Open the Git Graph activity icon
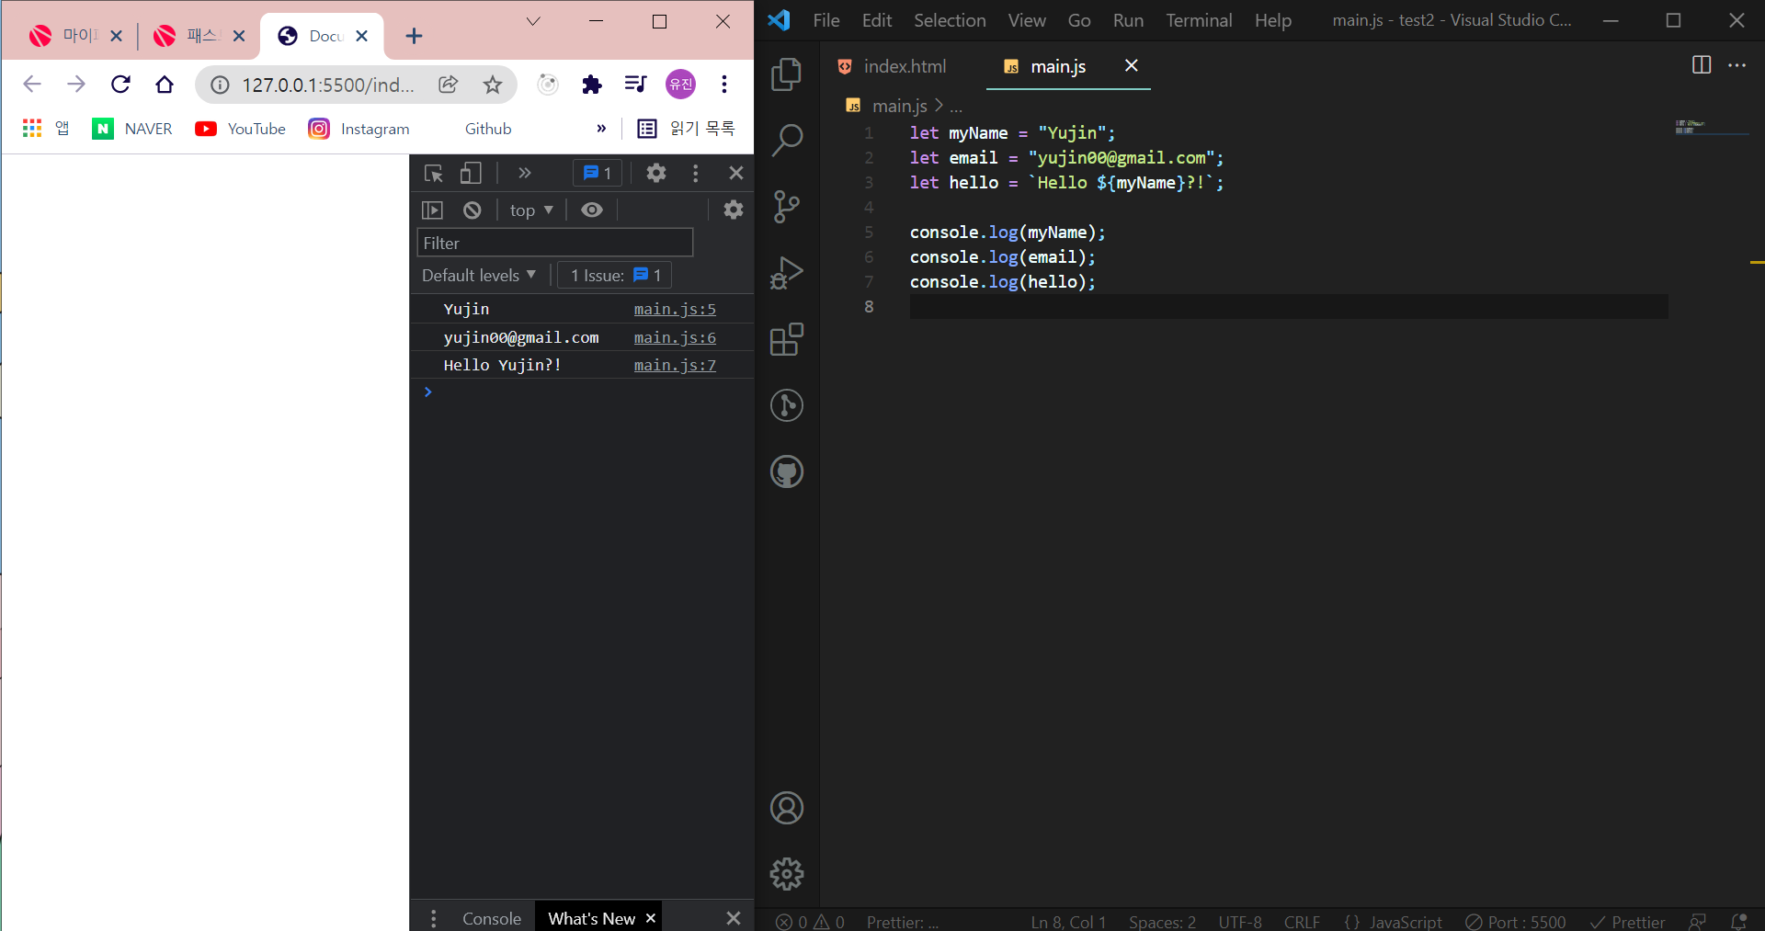The height and width of the screenshot is (931, 1765). coord(786,405)
